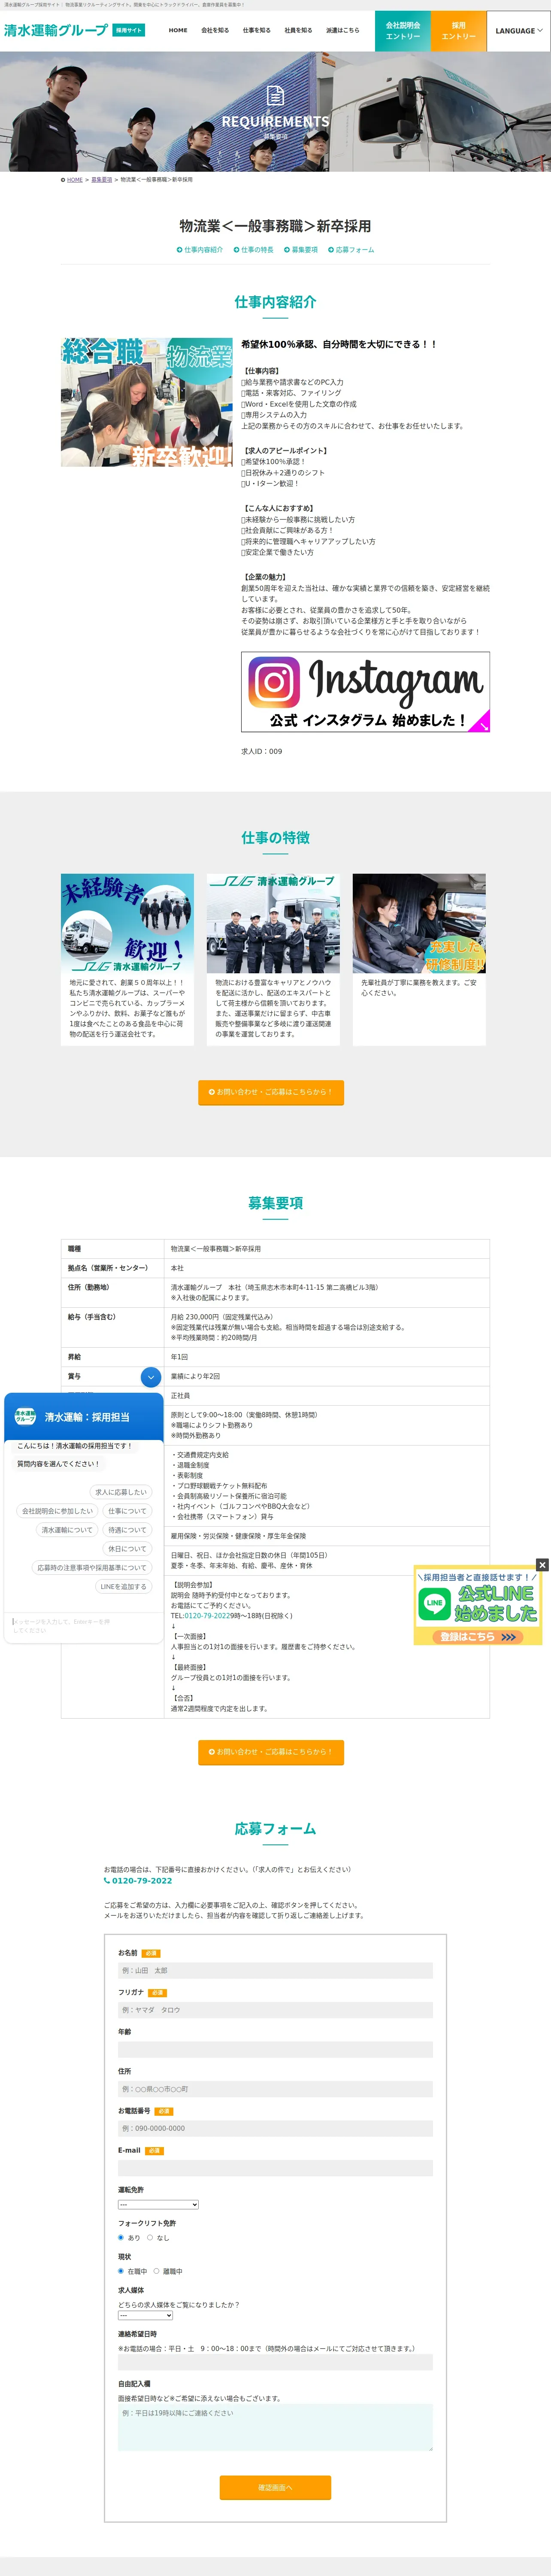Screen dimensions: 551x2576
Task: Click the 総合職 物流業 job image
Action: point(147,402)
